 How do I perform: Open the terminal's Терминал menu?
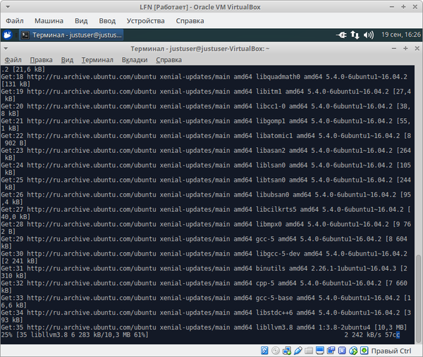tap(97, 60)
